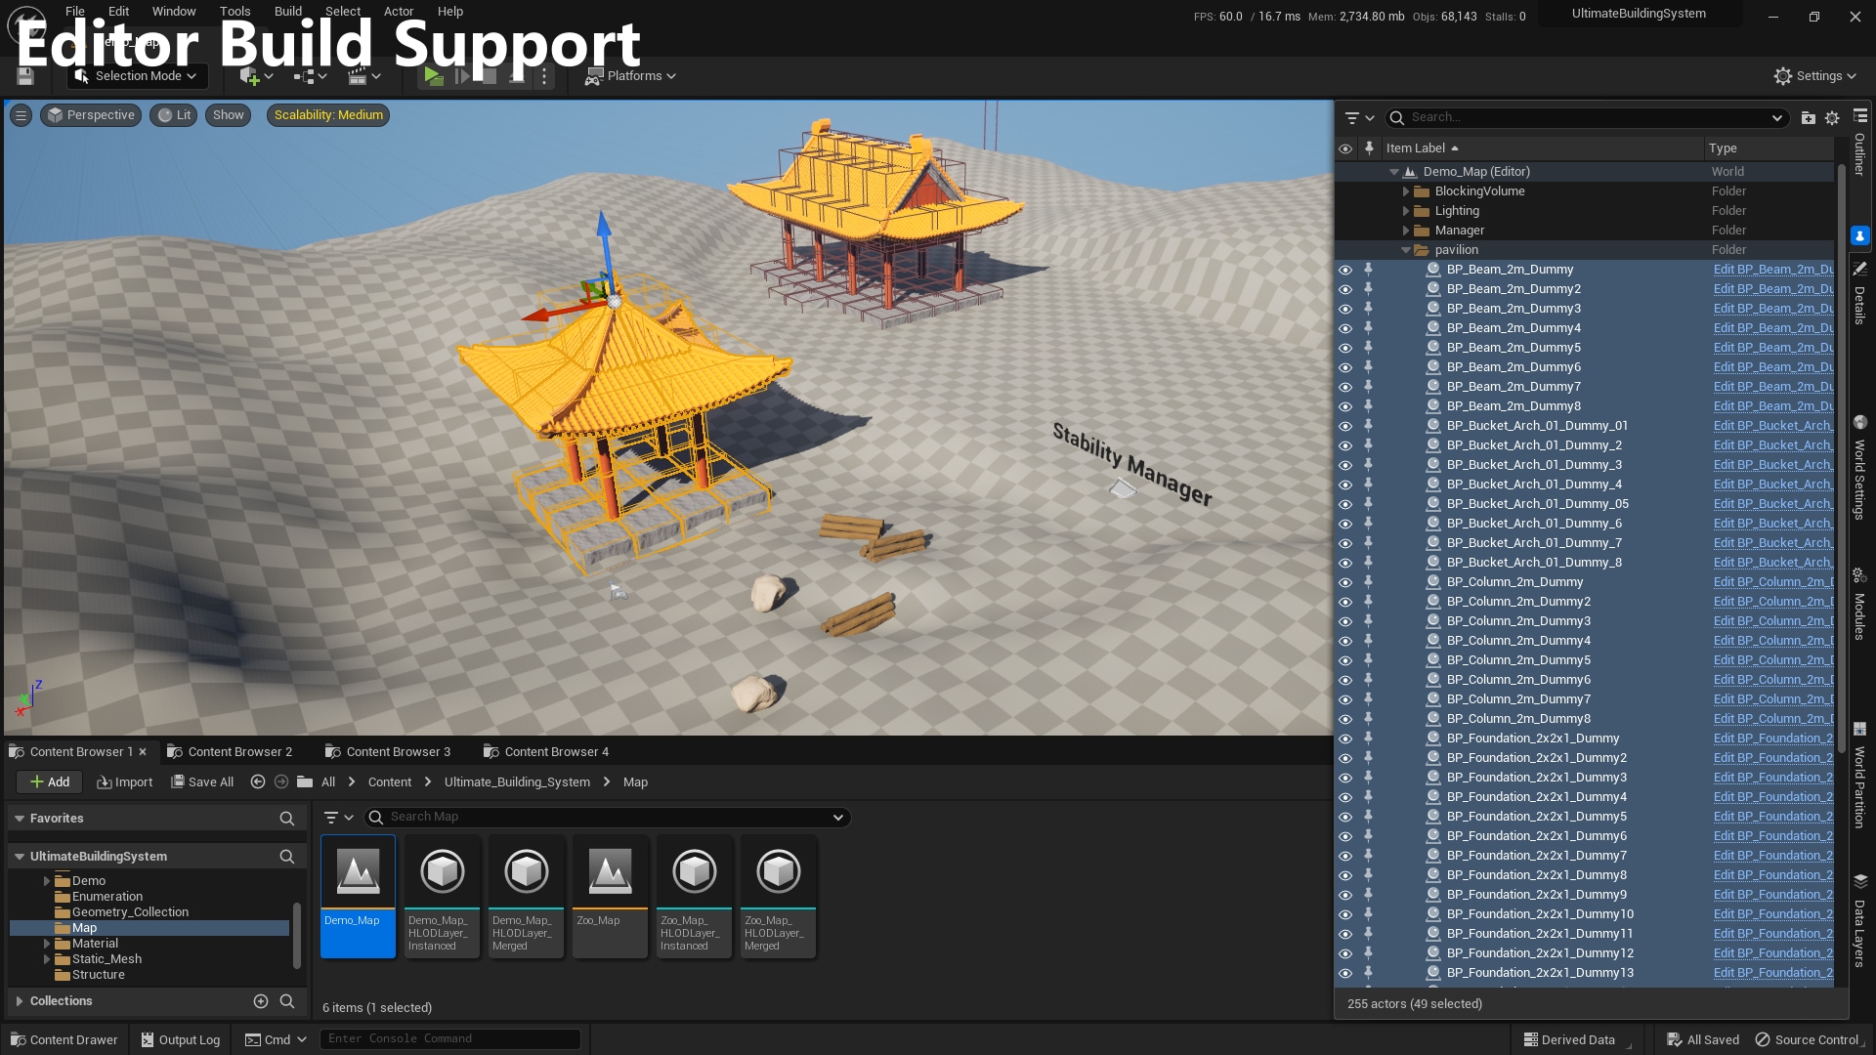Click the save level floppy icon
Image resolution: width=1876 pixels, height=1055 pixels.
[25, 76]
